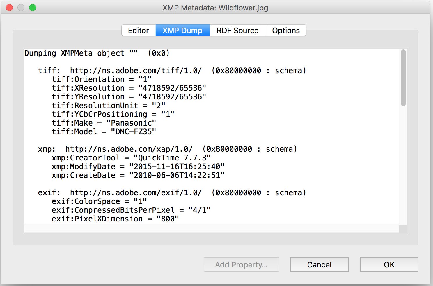433x286 pixels.
Task: Confirm with the OK button
Action: pyautogui.click(x=389, y=264)
